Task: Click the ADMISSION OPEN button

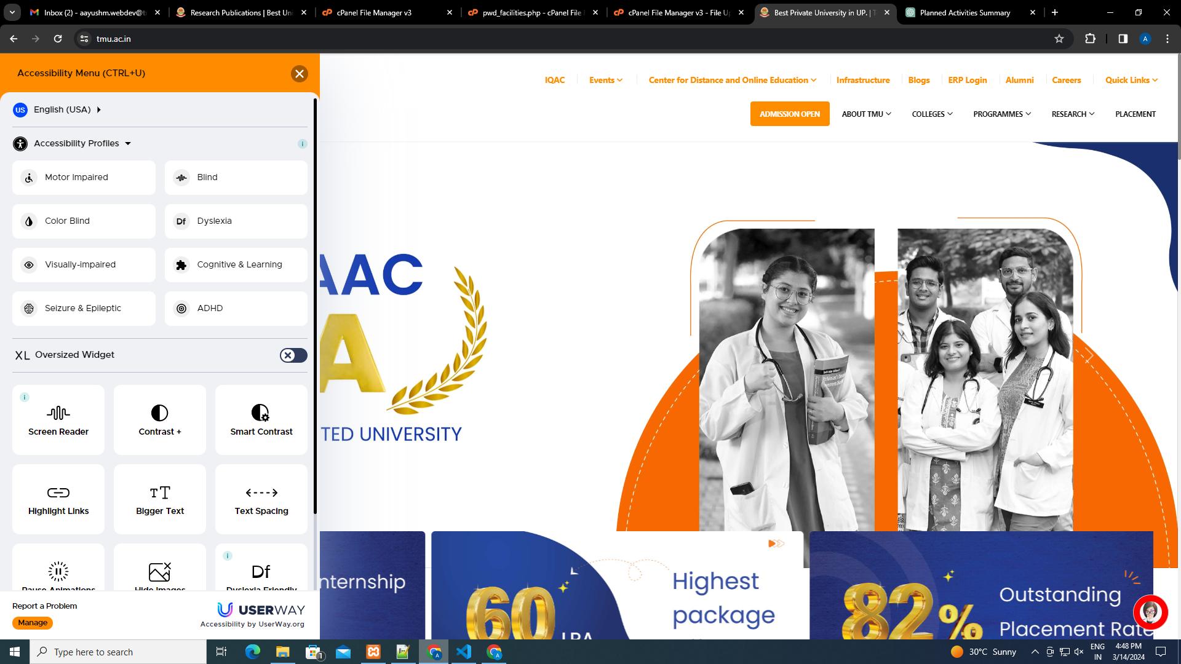Action: (x=789, y=114)
